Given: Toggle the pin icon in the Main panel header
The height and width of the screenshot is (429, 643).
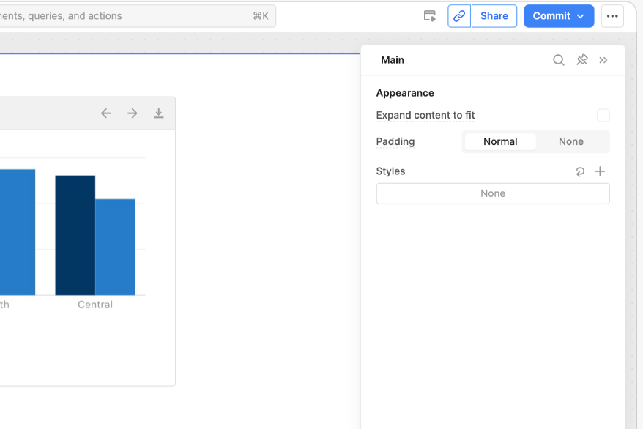Looking at the screenshot, I should 582,60.
